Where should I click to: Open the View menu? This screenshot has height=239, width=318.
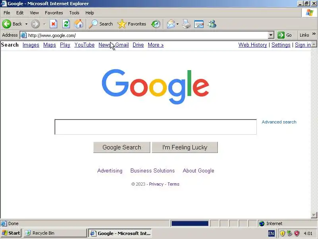34,13
